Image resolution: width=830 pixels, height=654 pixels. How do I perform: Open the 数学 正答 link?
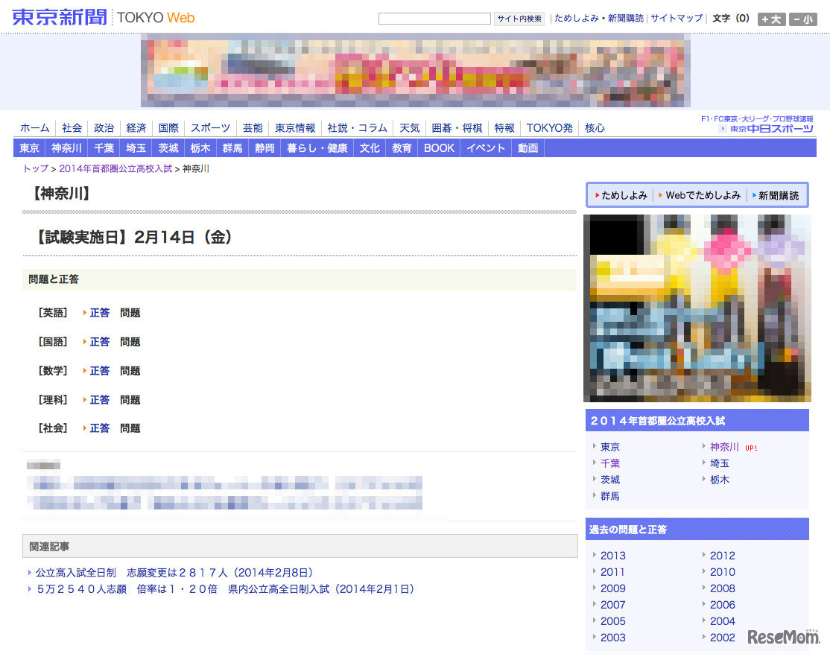(100, 371)
